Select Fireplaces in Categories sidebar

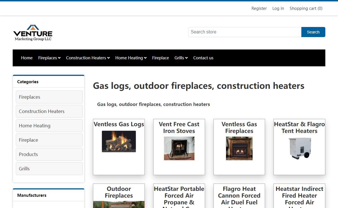[49, 97]
